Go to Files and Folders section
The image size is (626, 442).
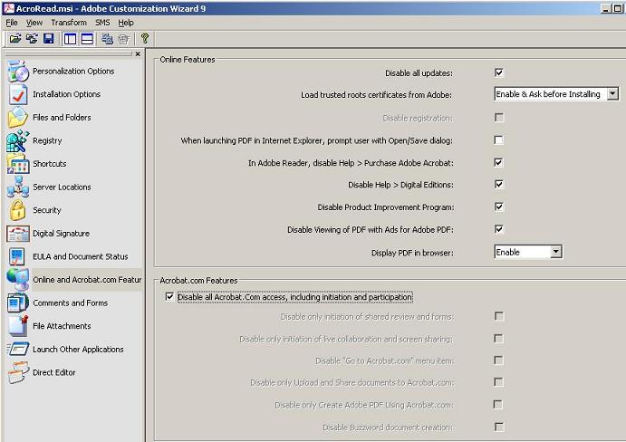pos(62,118)
